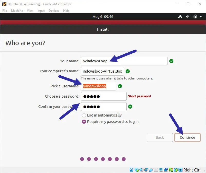Open the system menu chevron in top panel
Image resolution: width=206 pixels, height=173 pixels.
tap(201, 17)
